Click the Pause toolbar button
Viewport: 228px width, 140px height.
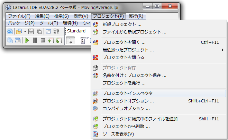[35, 40]
